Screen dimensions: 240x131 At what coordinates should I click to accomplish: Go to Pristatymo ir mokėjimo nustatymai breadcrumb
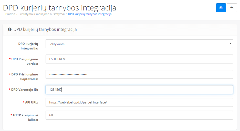41,14
